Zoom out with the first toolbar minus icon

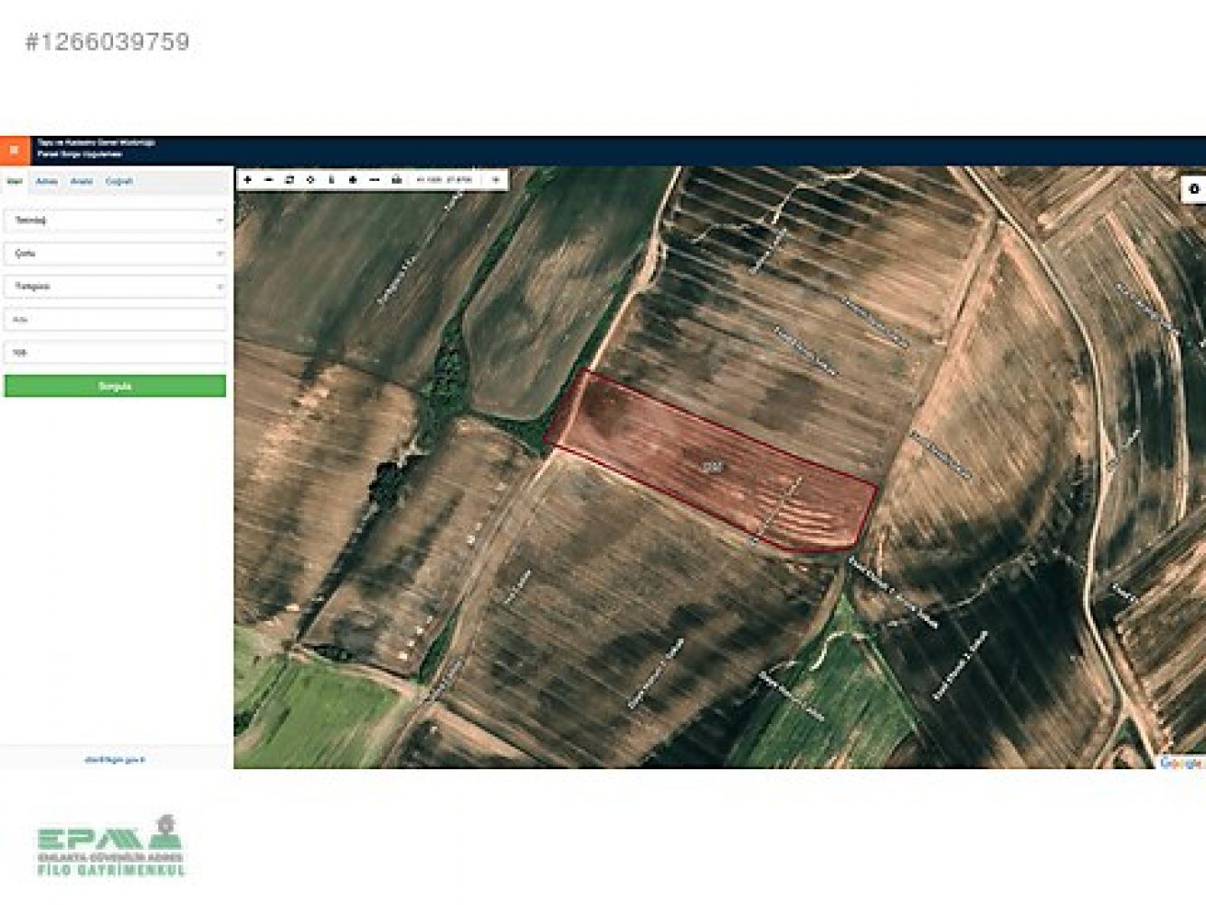pyautogui.click(x=269, y=180)
